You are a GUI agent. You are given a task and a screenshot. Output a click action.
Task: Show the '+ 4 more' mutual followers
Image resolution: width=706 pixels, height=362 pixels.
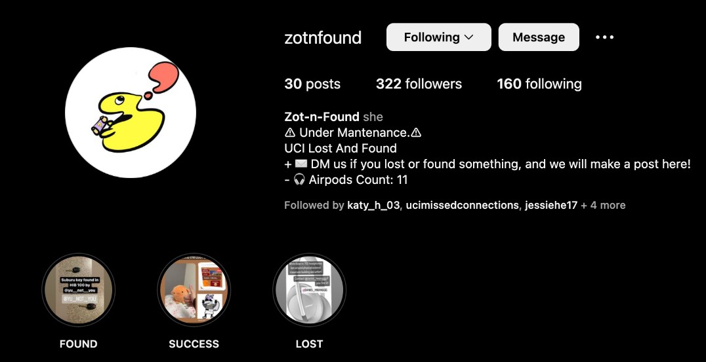603,206
